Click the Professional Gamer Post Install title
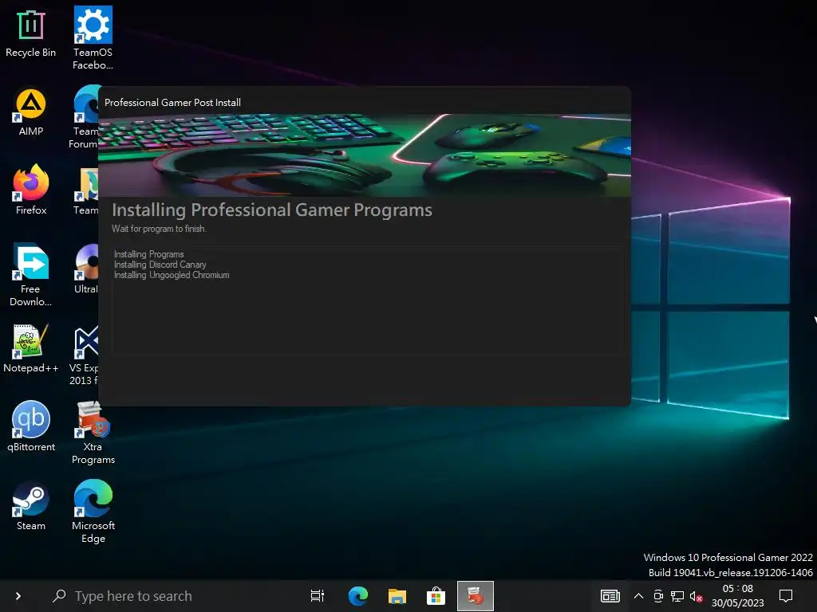The width and height of the screenshot is (817, 612). 172,103
